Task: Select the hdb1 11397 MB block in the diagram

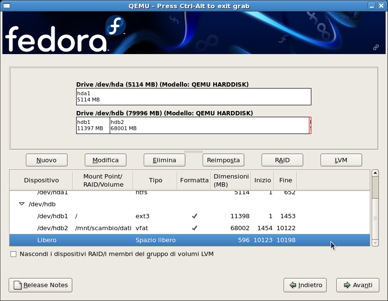Action: (93, 125)
